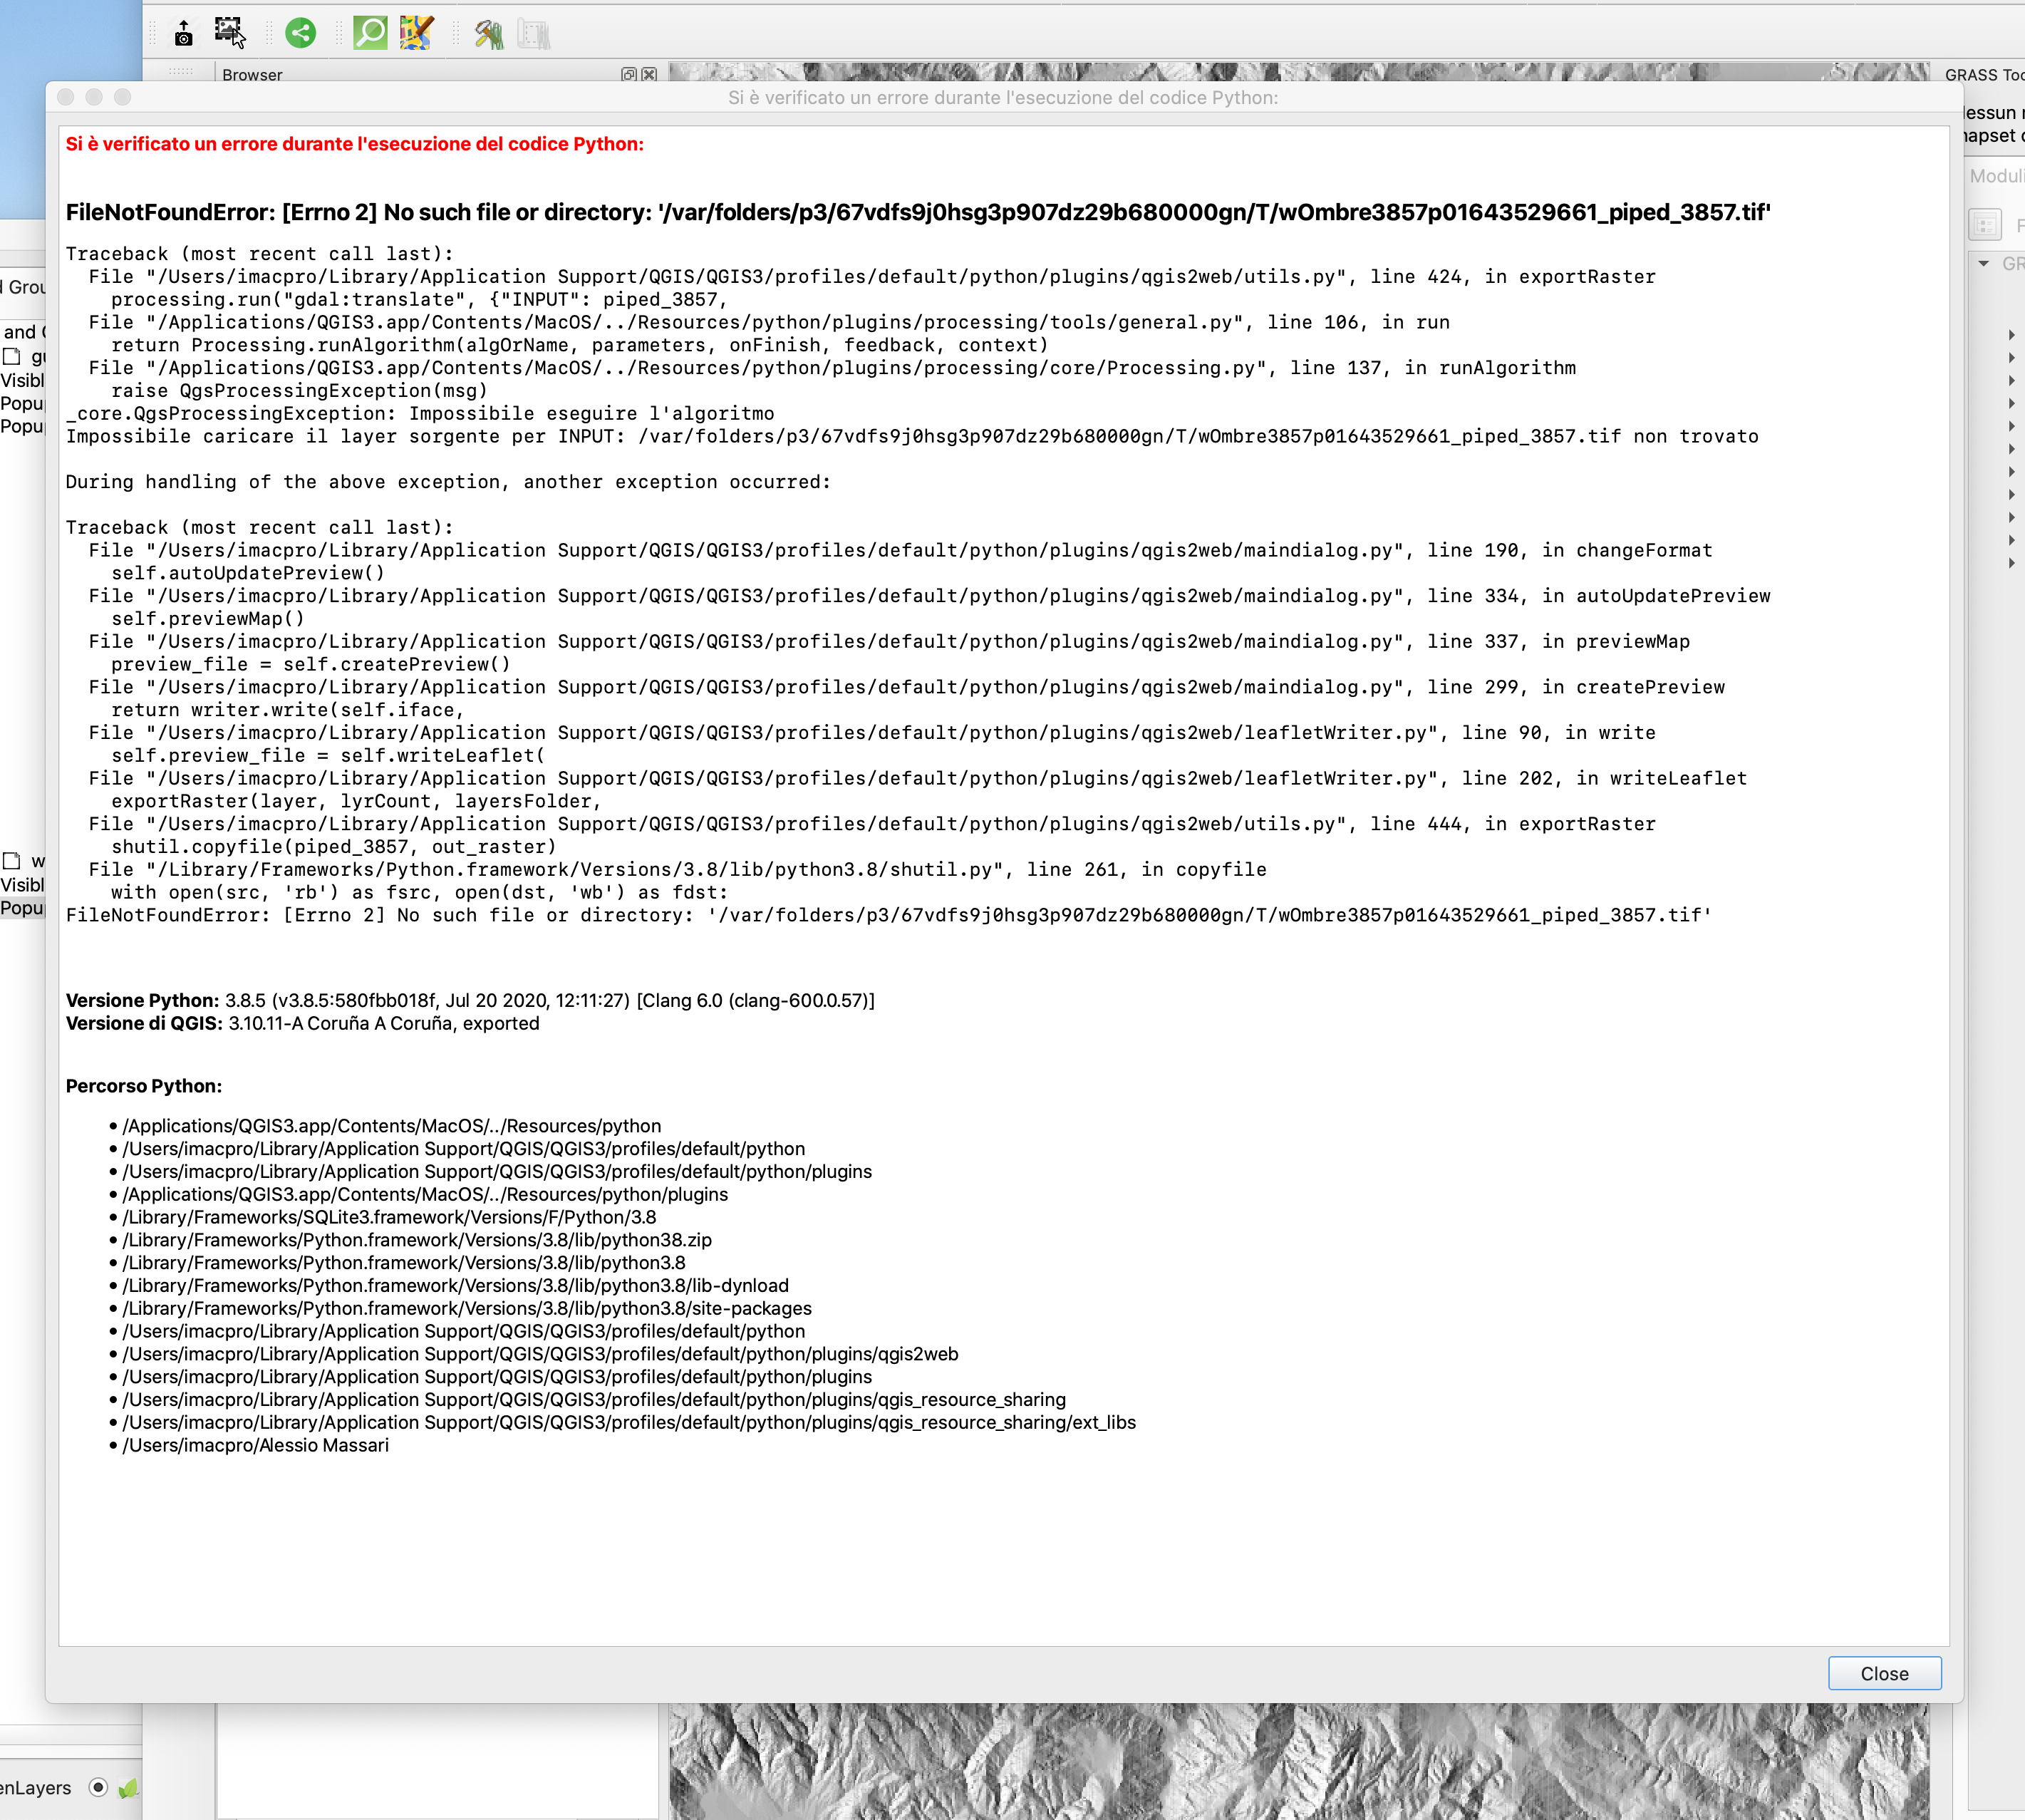2025x1820 pixels.
Task: Click the float/undock icon on Browser panel
Action: pyautogui.click(x=629, y=75)
